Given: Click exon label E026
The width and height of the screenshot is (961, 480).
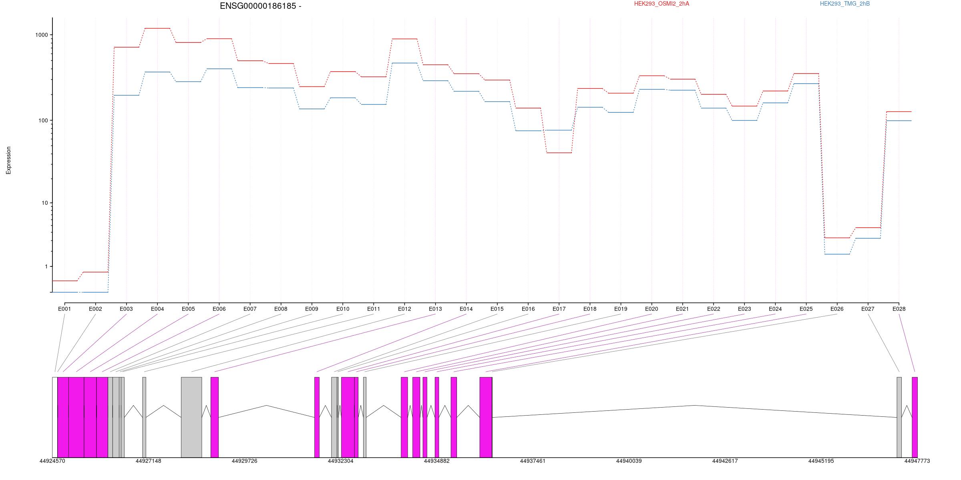Looking at the screenshot, I should coord(837,309).
